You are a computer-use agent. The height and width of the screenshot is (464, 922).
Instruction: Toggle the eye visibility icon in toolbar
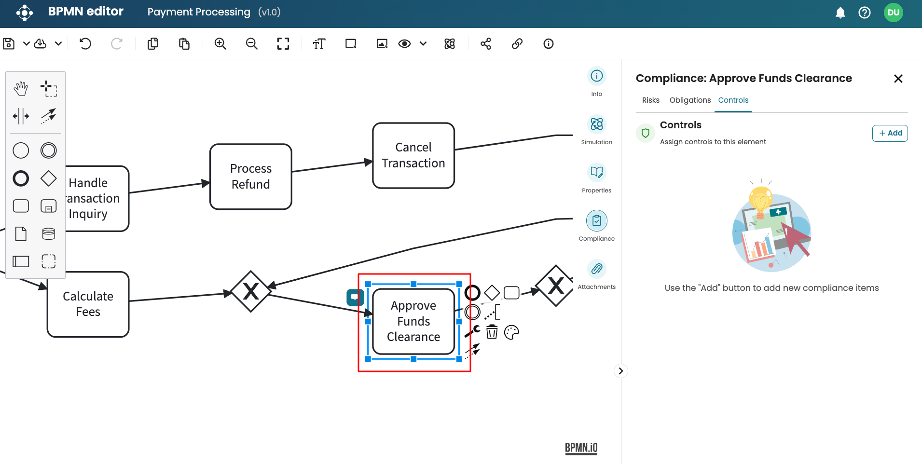point(404,44)
